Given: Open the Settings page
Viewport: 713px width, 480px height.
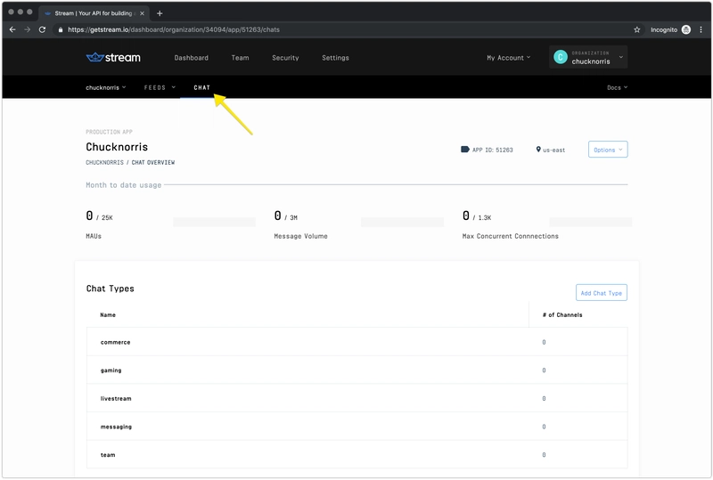Looking at the screenshot, I should (335, 58).
